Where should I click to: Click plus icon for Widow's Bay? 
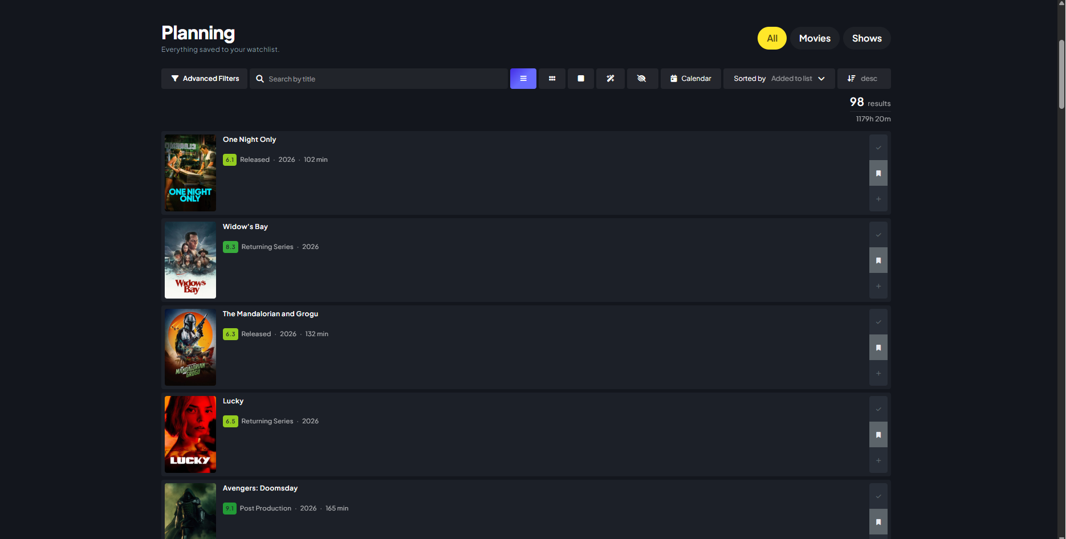(878, 286)
